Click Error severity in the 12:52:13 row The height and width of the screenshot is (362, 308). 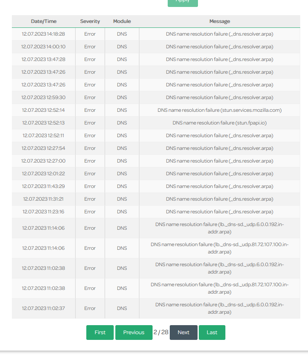click(x=90, y=123)
